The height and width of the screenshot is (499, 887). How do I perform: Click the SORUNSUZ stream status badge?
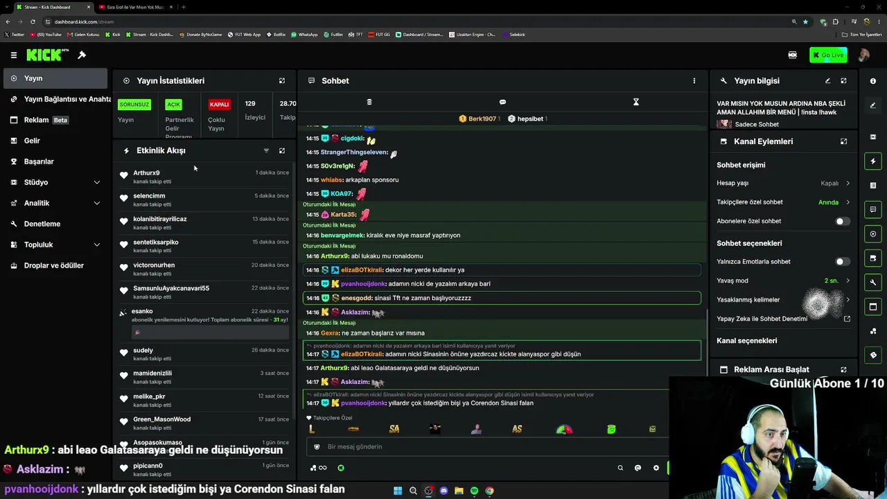(x=134, y=105)
